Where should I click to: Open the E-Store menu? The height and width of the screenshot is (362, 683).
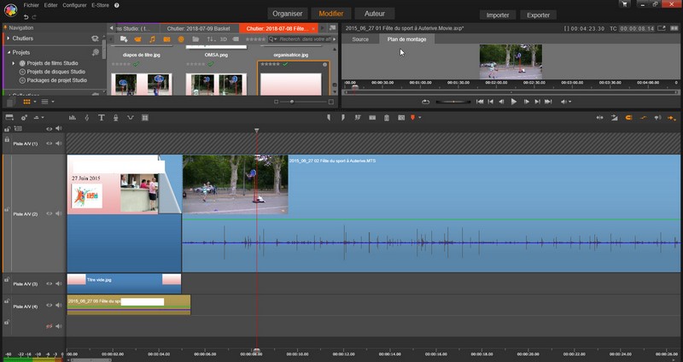point(100,5)
